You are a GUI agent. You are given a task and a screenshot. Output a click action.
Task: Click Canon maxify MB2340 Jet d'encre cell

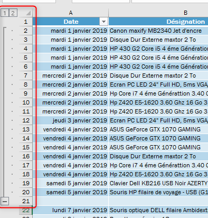pos(158,31)
